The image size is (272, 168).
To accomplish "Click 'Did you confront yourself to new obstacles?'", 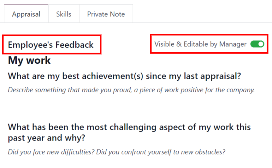I will (x=161, y=152).
